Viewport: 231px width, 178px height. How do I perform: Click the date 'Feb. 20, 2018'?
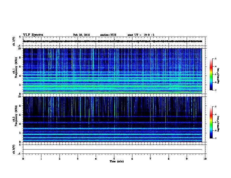pyautogui.click(x=81, y=35)
